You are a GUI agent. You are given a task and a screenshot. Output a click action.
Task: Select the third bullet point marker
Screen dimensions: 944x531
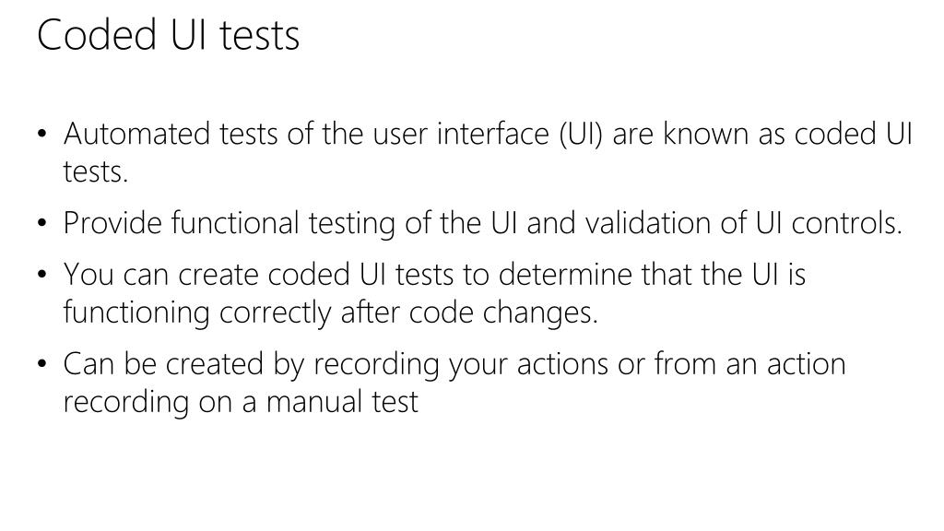41,275
